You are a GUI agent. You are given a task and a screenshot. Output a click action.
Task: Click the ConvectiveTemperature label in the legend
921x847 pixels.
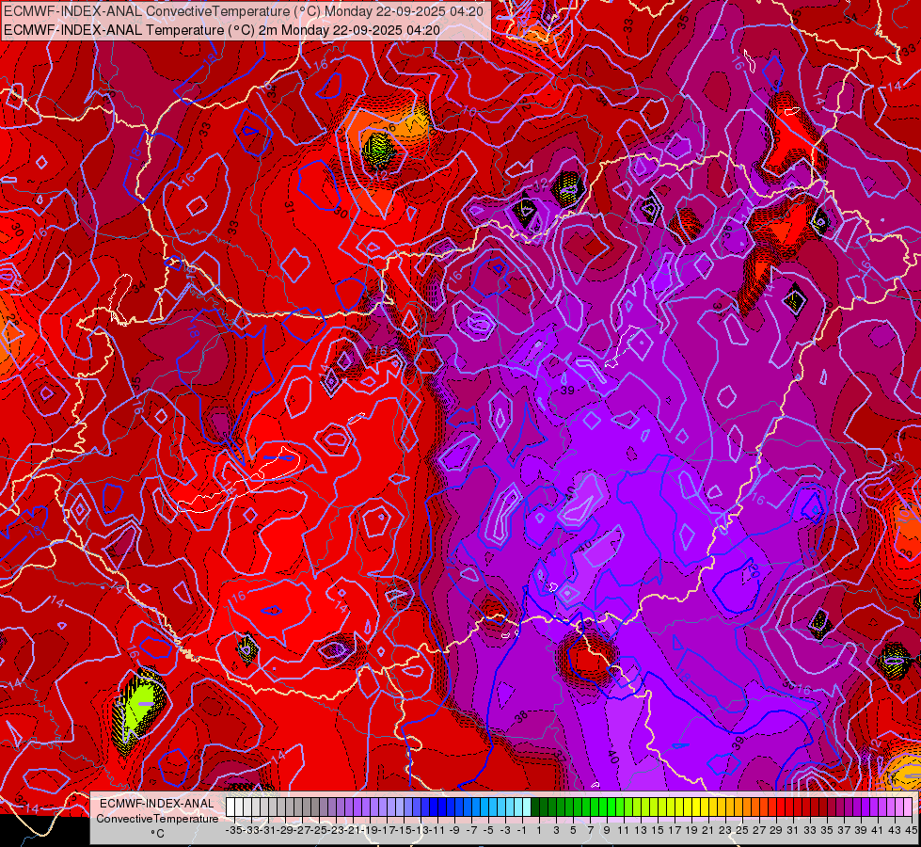tap(157, 818)
